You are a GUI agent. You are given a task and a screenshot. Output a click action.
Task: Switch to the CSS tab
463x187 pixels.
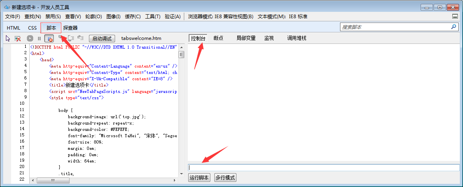click(32, 28)
